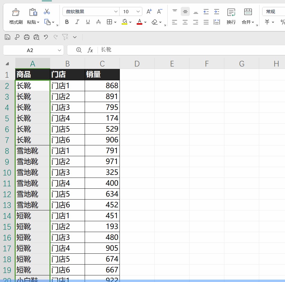
Task: Click the Name Box showing A2
Action: (33, 50)
